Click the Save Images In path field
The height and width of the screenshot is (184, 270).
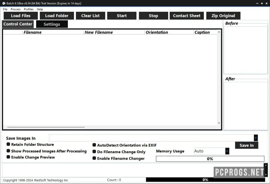coord(151,138)
